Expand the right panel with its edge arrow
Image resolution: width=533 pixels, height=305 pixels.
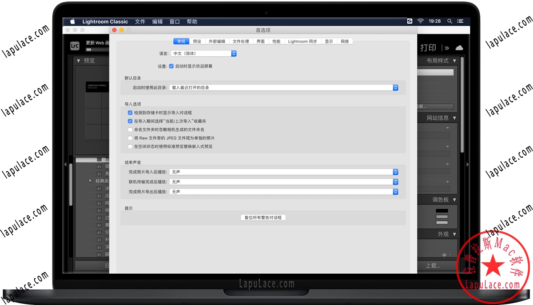click(467, 164)
